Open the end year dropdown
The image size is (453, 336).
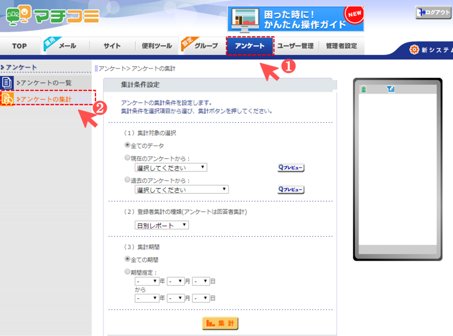147,298
